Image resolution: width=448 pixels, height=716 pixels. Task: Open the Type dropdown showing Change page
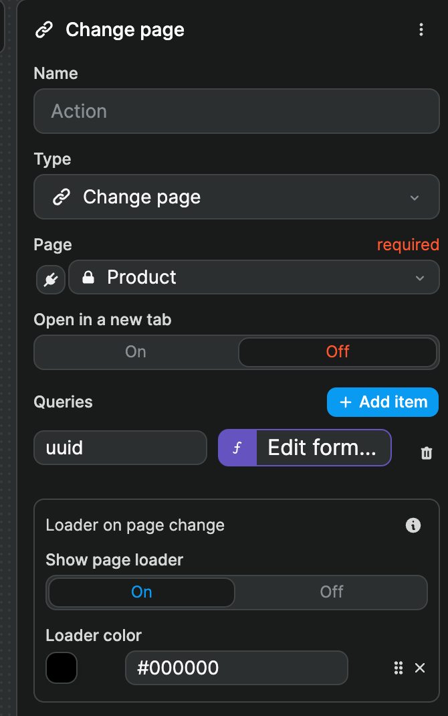pos(236,197)
